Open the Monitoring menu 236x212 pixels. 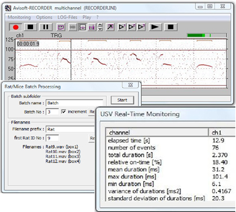point(19,17)
